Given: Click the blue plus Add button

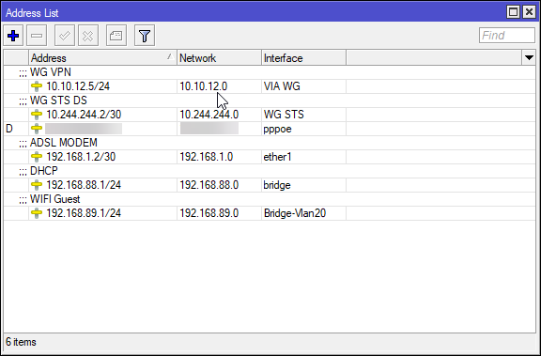Looking at the screenshot, I should 13,35.
